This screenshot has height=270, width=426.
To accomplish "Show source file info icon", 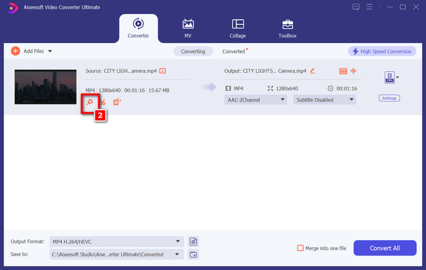I will pos(163,70).
